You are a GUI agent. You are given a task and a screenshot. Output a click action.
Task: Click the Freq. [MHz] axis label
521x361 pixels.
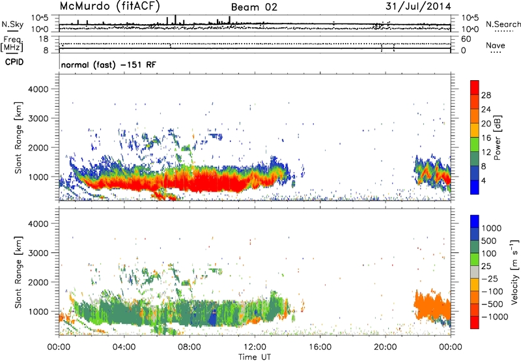coord(12,44)
